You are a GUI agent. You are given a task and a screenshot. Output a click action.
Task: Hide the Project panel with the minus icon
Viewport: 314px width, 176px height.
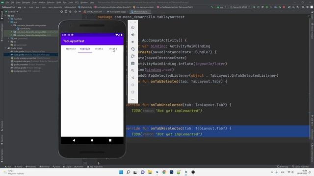click(x=79, y=12)
